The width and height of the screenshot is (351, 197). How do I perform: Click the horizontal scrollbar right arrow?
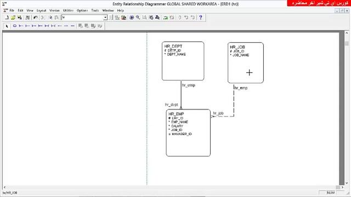(342, 187)
